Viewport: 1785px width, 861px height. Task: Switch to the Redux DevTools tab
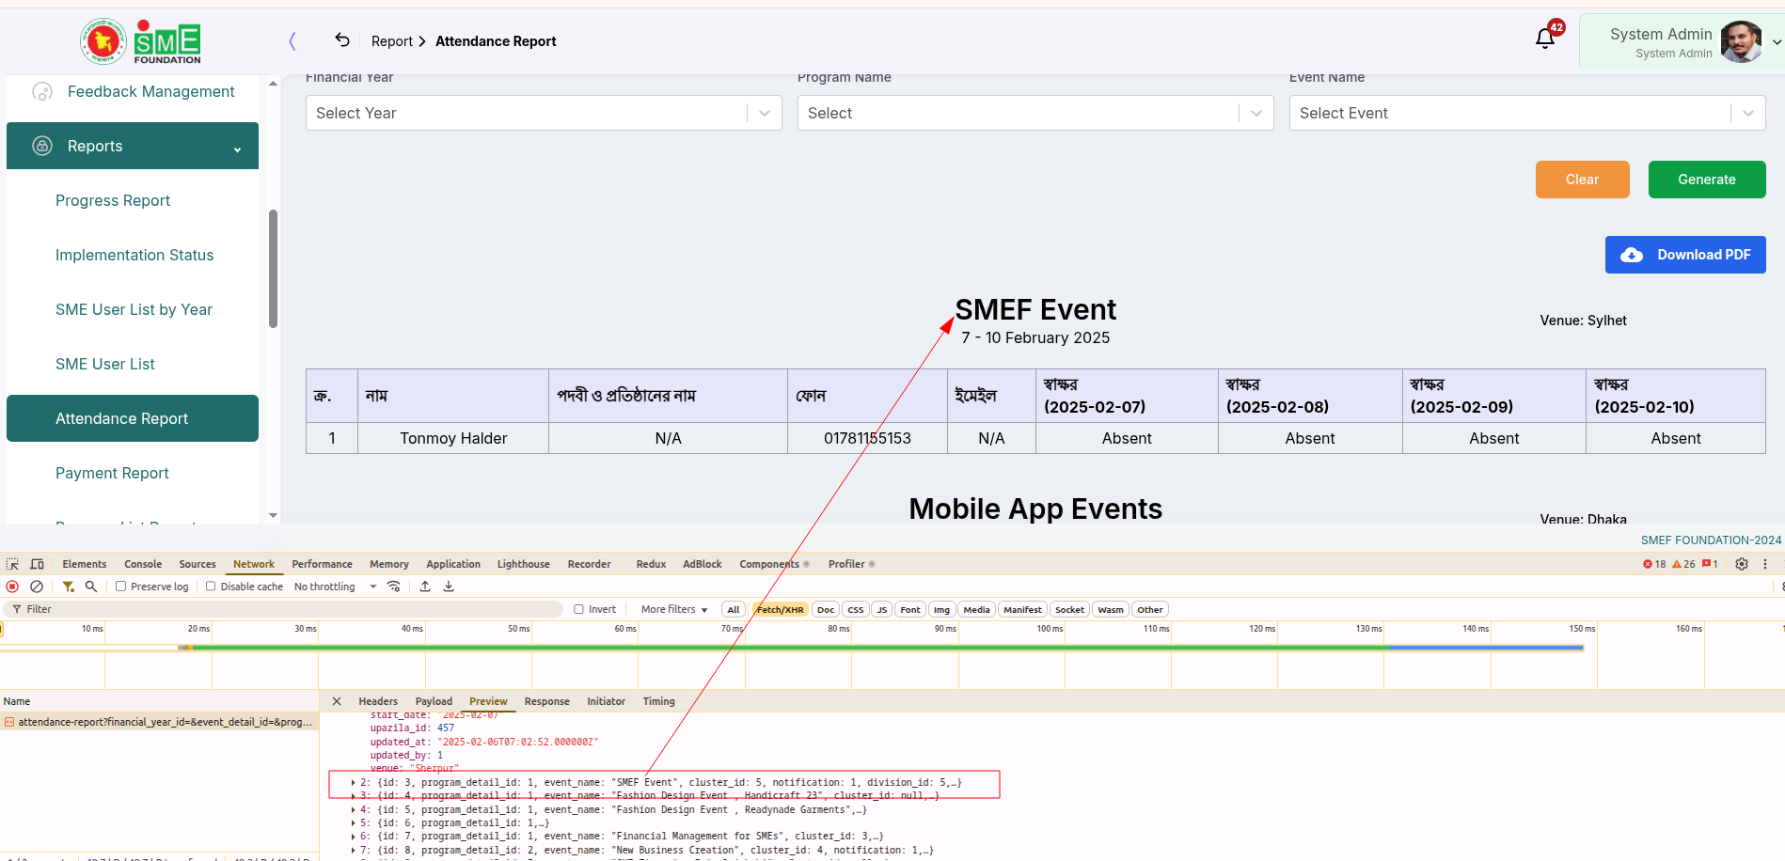(651, 564)
